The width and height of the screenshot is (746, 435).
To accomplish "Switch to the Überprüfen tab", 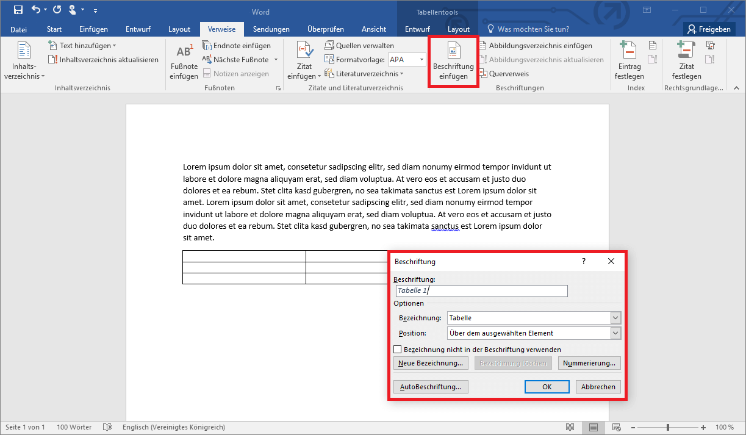I will (x=326, y=29).
